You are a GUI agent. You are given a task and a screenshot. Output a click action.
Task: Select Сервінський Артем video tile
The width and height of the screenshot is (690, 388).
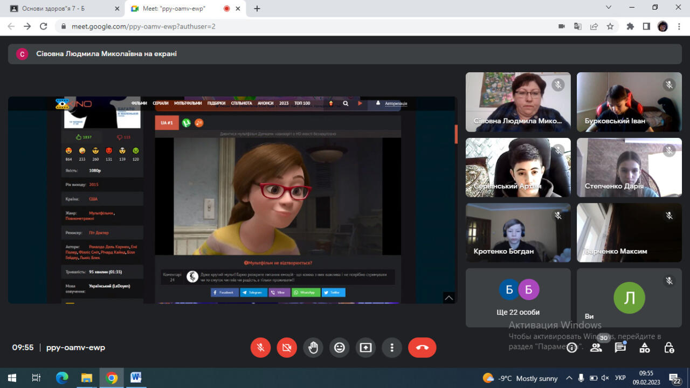click(x=518, y=168)
